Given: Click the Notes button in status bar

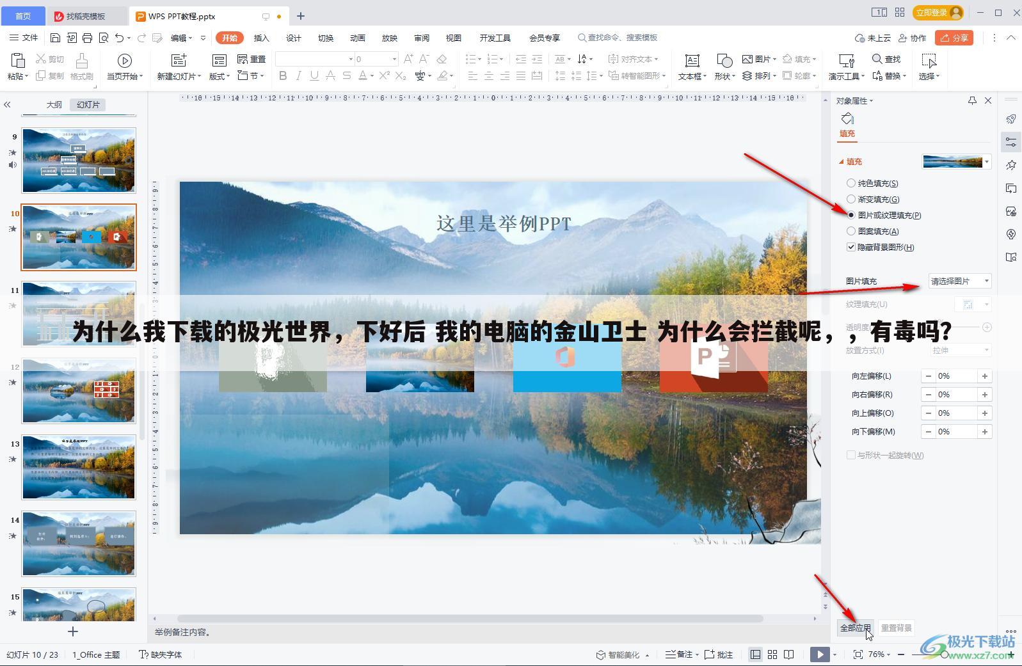Looking at the screenshot, I should coord(680,654).
